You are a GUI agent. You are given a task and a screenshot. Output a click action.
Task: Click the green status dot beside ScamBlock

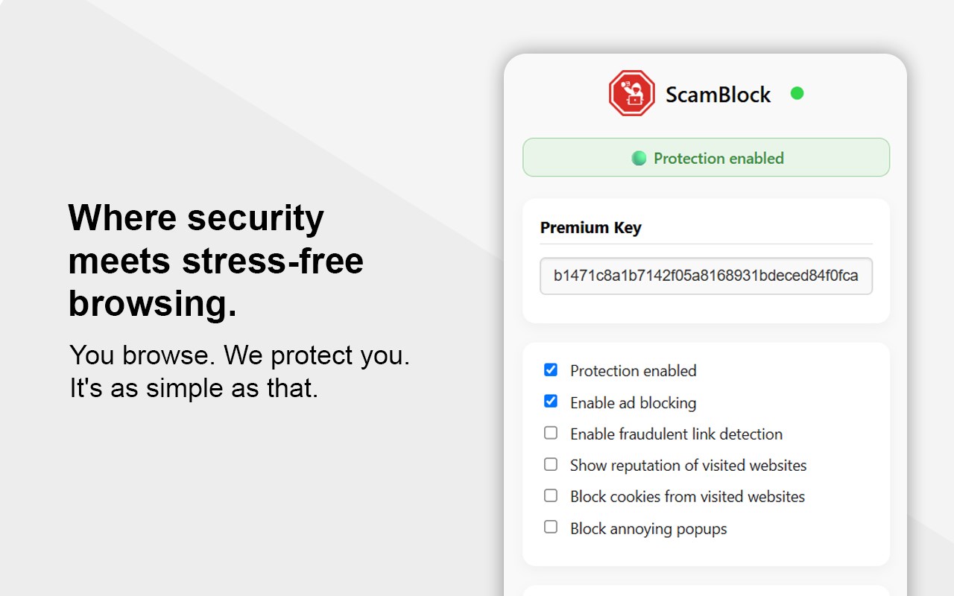click(797, 93)
